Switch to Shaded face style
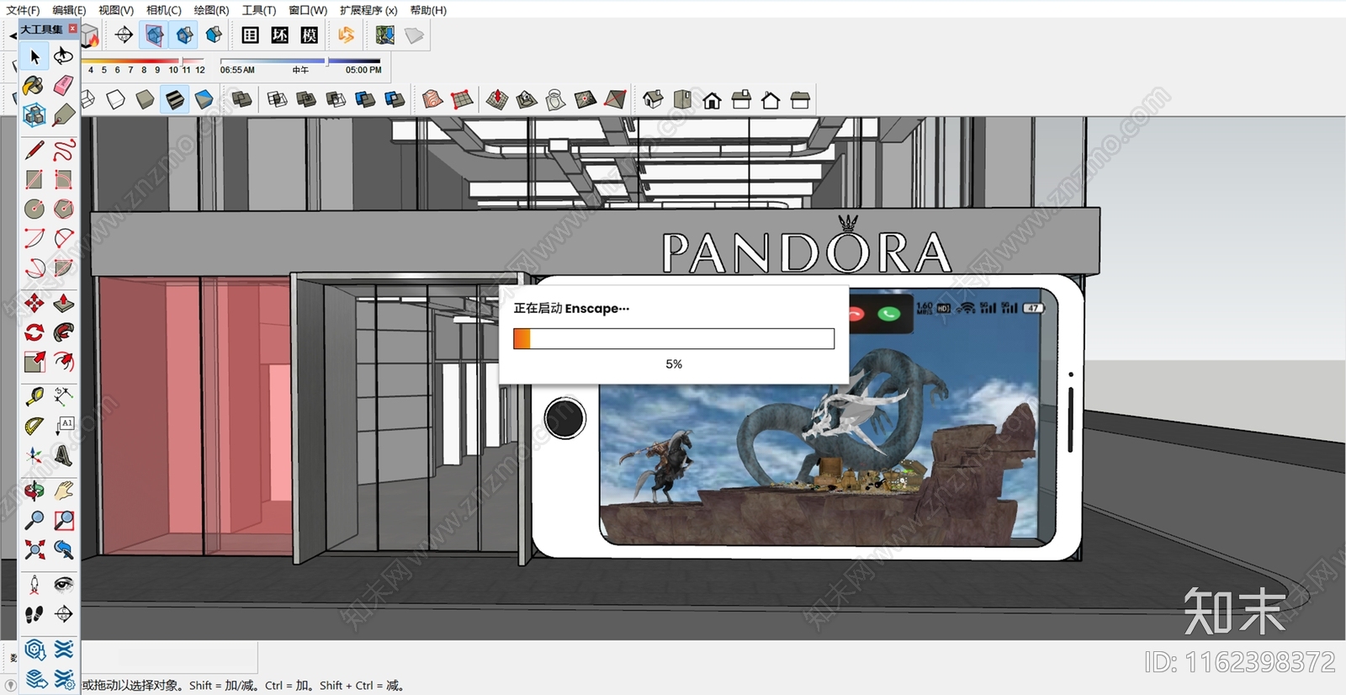The height and width of the screenshot is (695, 1346). 145,100
